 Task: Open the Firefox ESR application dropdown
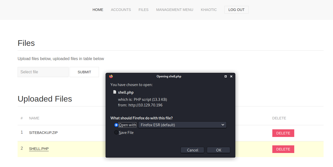click(x=182, y=125)
